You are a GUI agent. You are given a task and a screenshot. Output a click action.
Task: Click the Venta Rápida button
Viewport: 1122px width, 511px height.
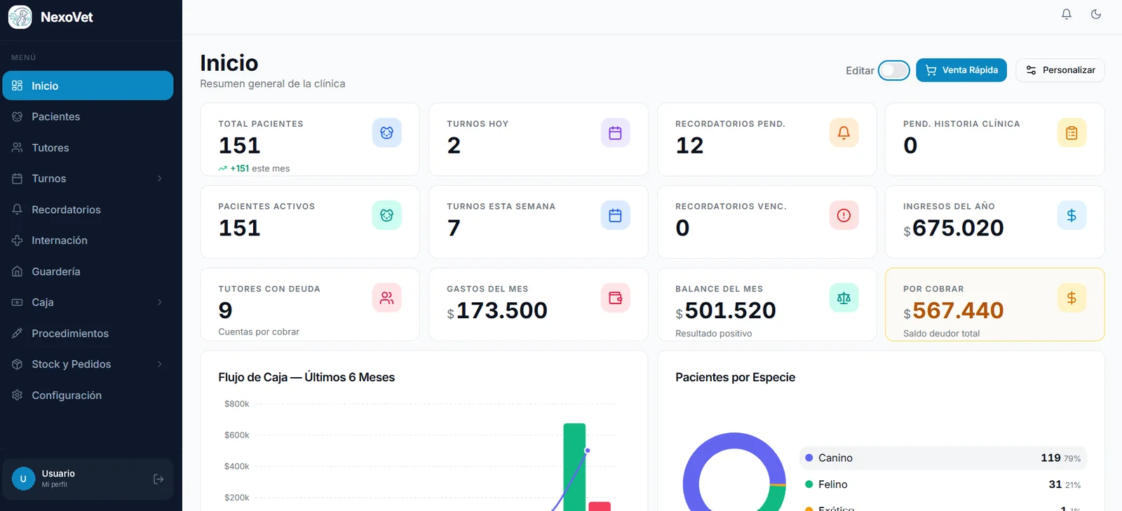pos(961,70)
